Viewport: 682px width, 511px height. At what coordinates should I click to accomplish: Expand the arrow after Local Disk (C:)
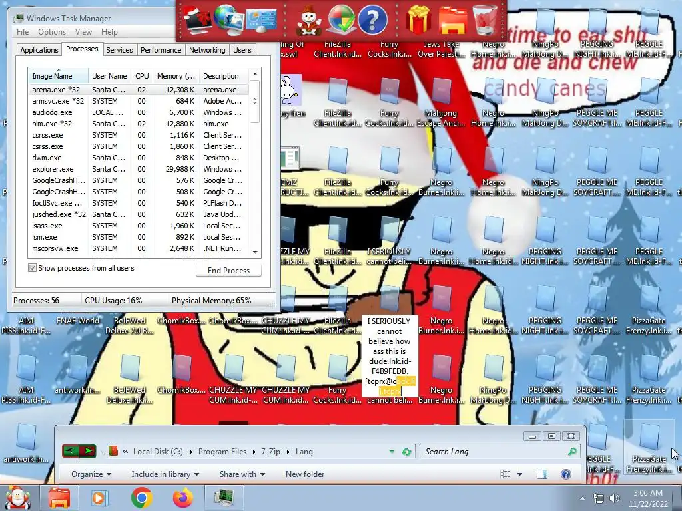190,452
